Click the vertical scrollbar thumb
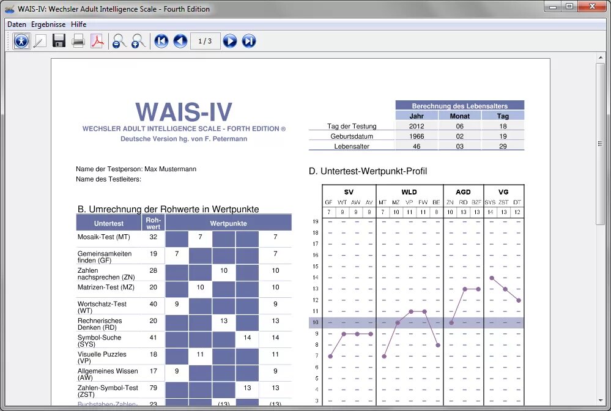 600,143
